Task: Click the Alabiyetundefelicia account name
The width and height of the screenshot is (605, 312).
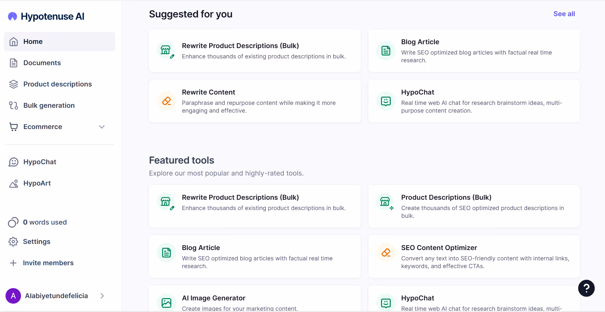Action: [57, 296]
